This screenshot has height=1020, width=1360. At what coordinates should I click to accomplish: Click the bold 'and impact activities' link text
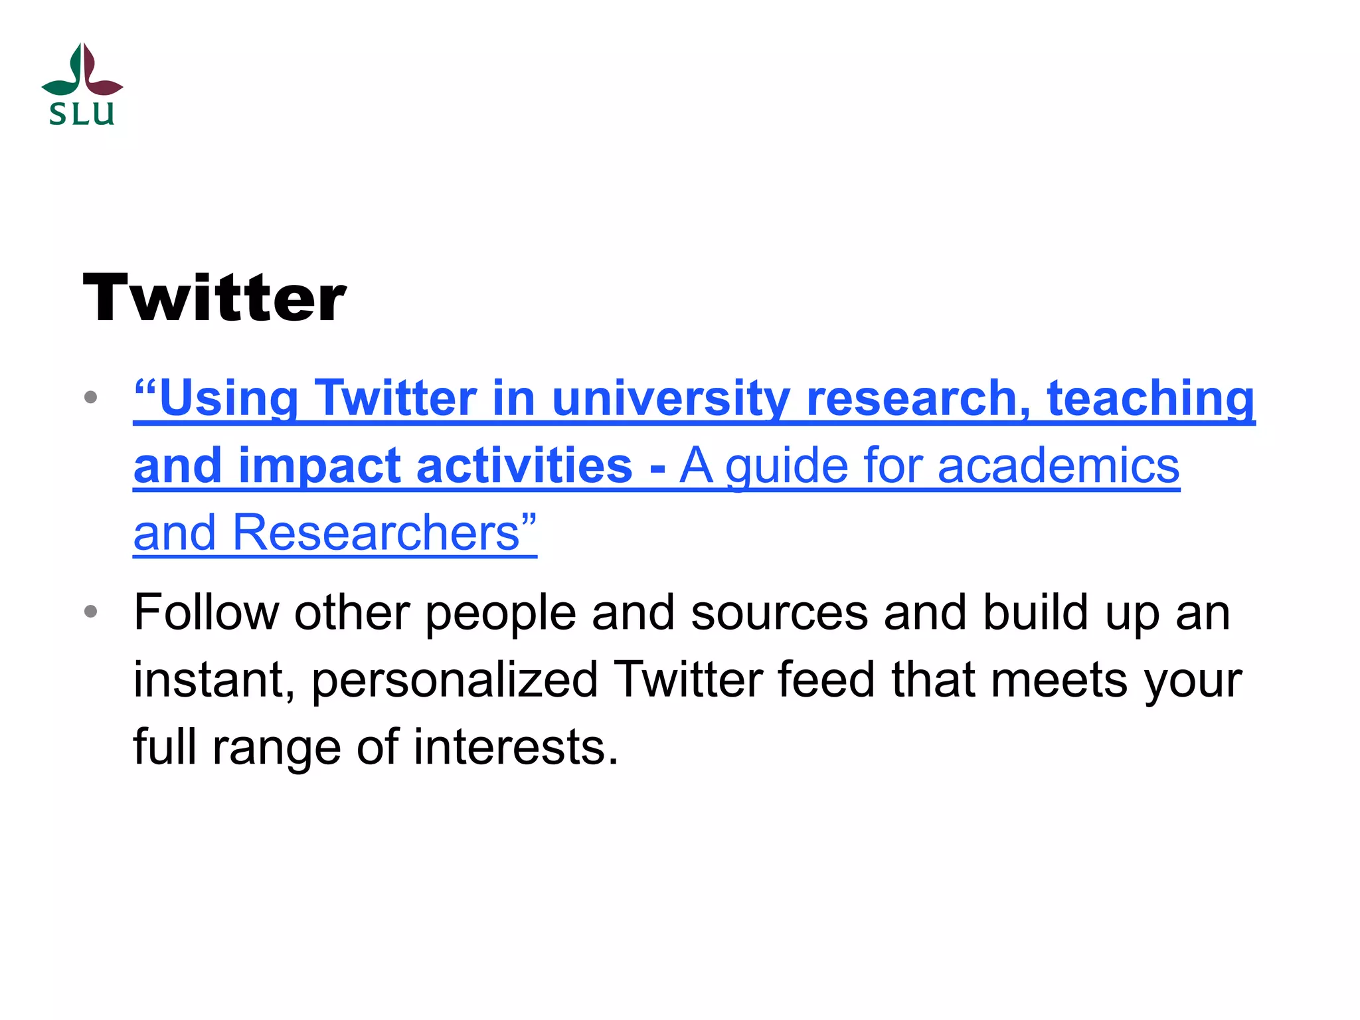(382, 466)
